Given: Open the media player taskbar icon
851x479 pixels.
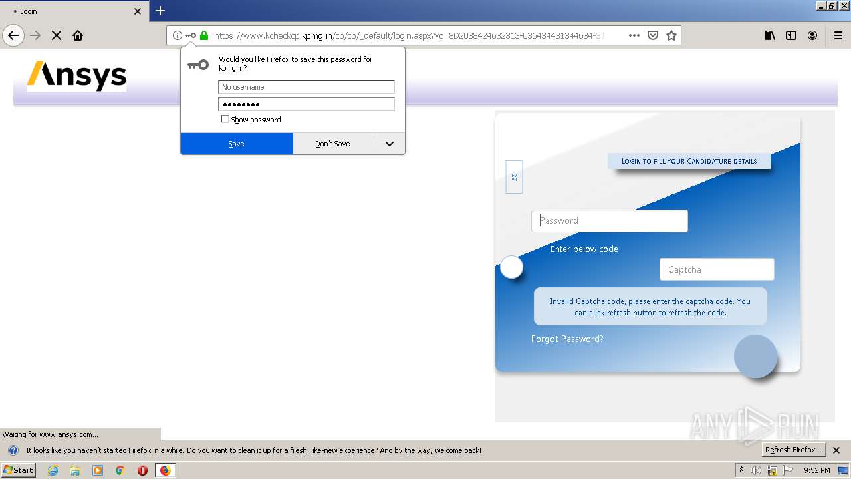Looking at the screenshot, I should tap(98, 470).
